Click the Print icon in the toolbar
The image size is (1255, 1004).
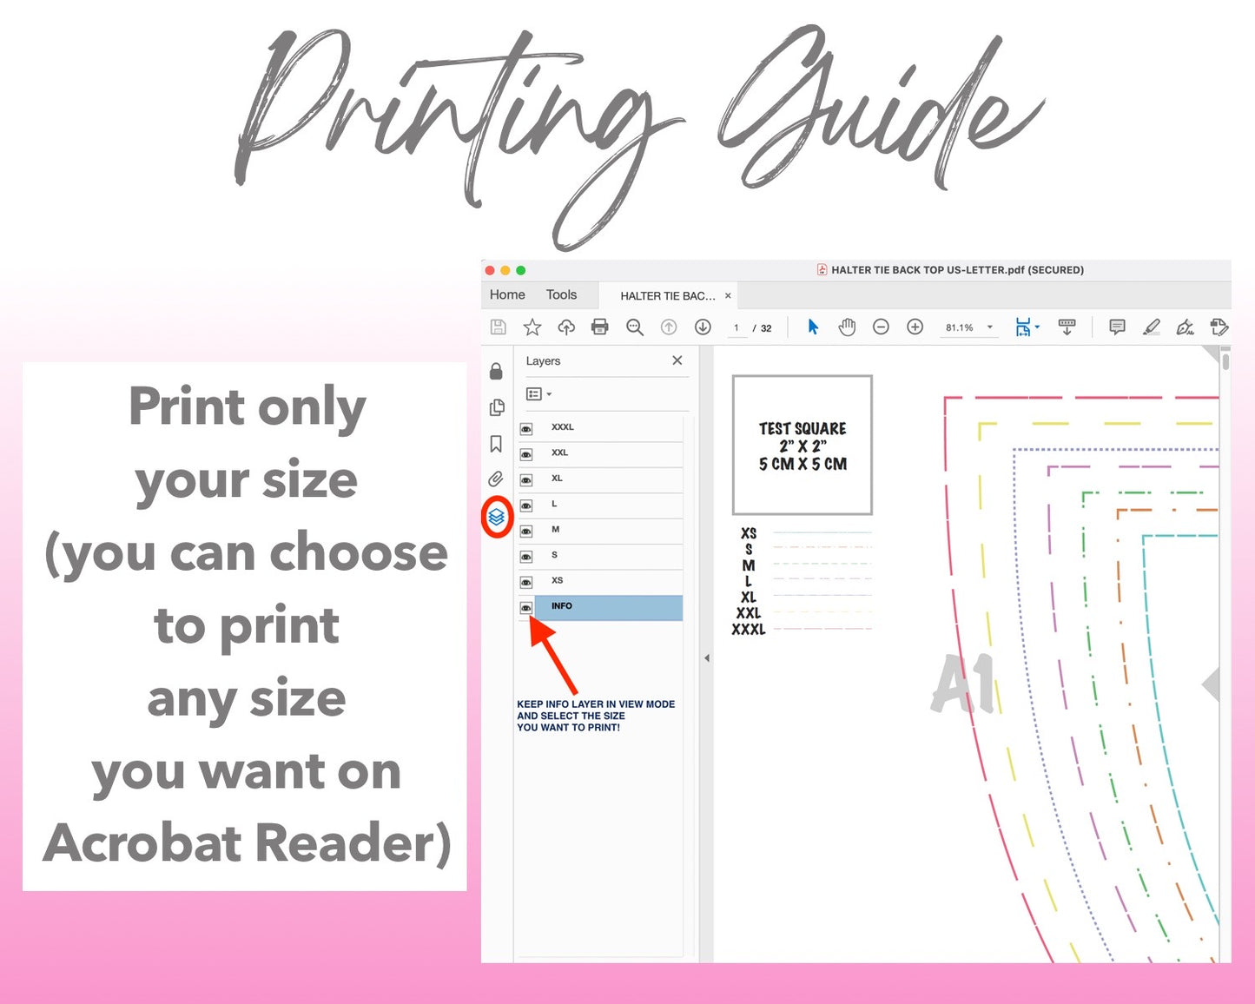tap(599, 327)
